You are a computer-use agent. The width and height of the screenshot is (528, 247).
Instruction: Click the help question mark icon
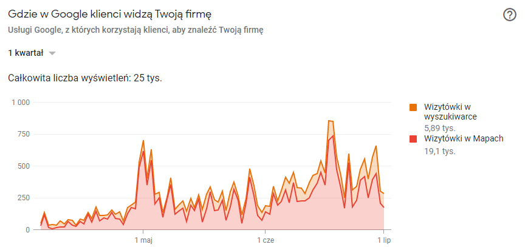510,15
